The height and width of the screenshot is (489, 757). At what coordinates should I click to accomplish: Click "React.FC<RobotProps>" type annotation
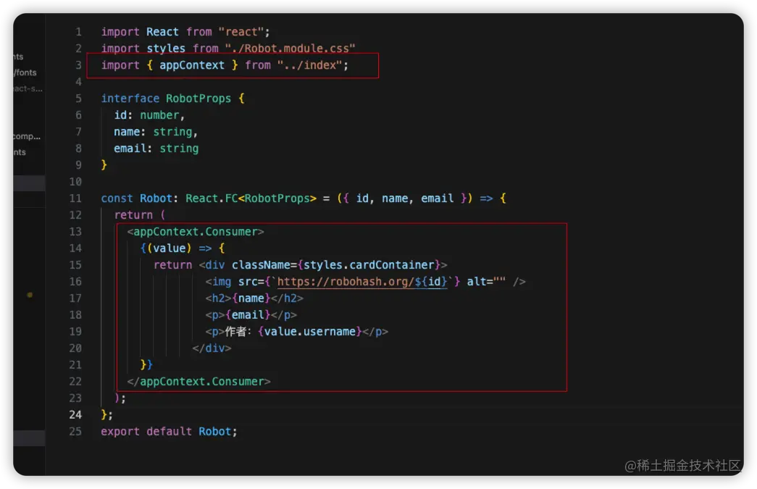click(251, 198)
